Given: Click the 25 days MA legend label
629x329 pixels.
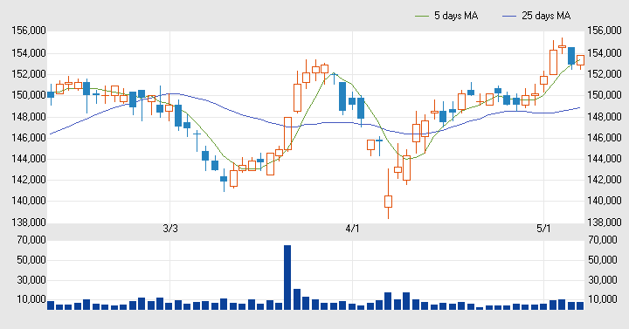Looking at the screenshot, I should tap(546, 16).
